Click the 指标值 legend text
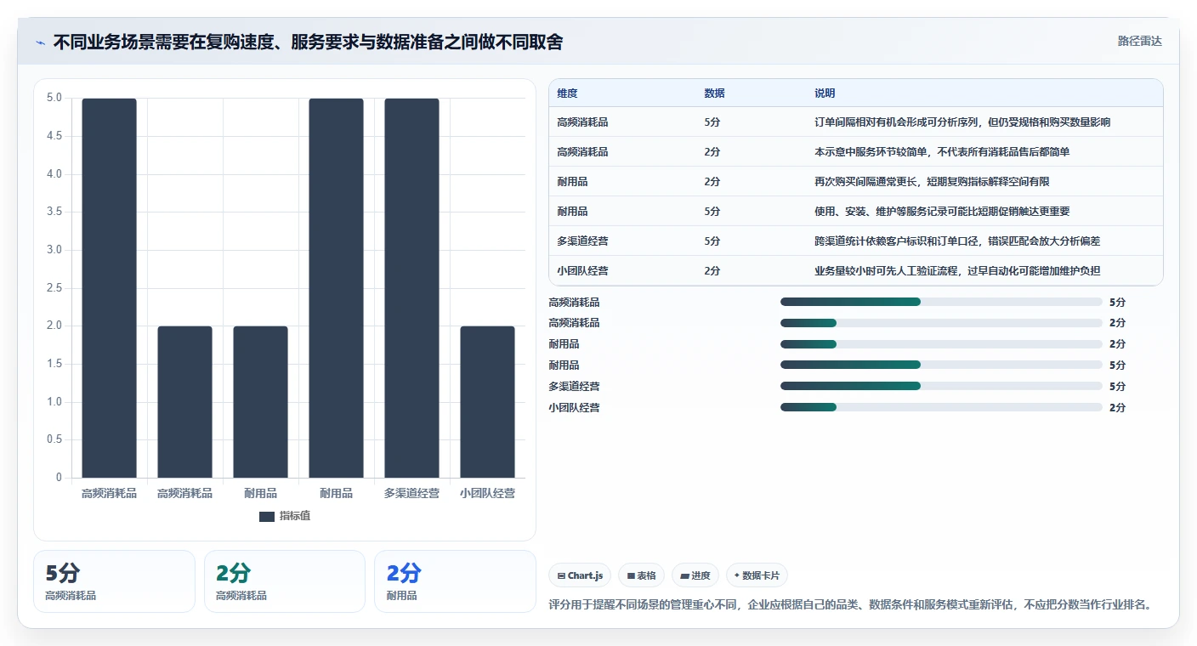Viewport: 1197px width, 646px height. tap(295, 516)
